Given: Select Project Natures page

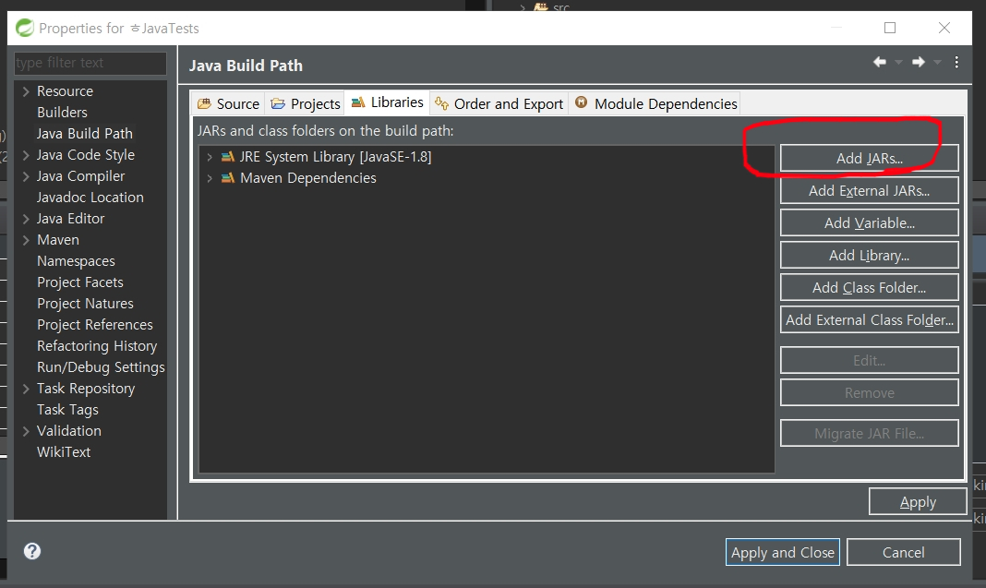Looking at the screenshot, I should [85, 304].
